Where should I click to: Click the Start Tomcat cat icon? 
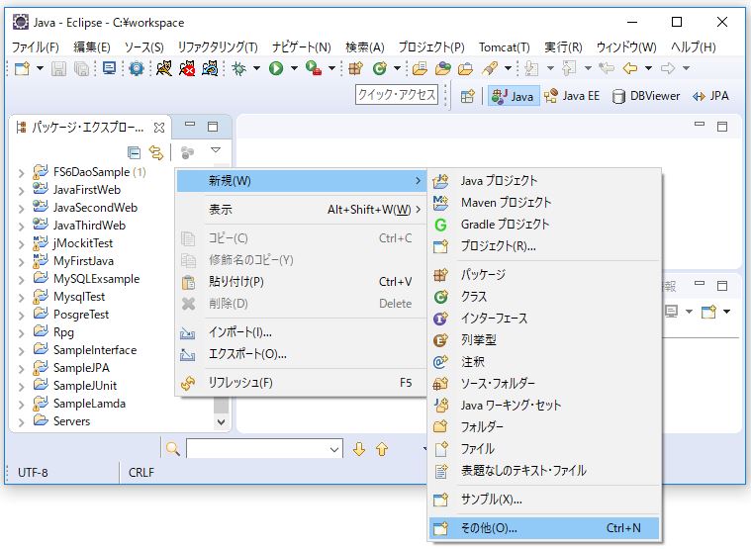click(164, 68)
